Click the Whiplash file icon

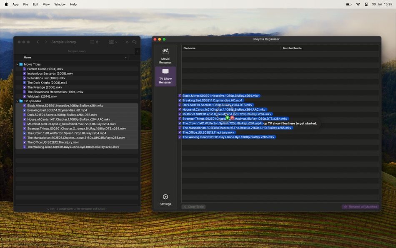(x=25, y=96)
